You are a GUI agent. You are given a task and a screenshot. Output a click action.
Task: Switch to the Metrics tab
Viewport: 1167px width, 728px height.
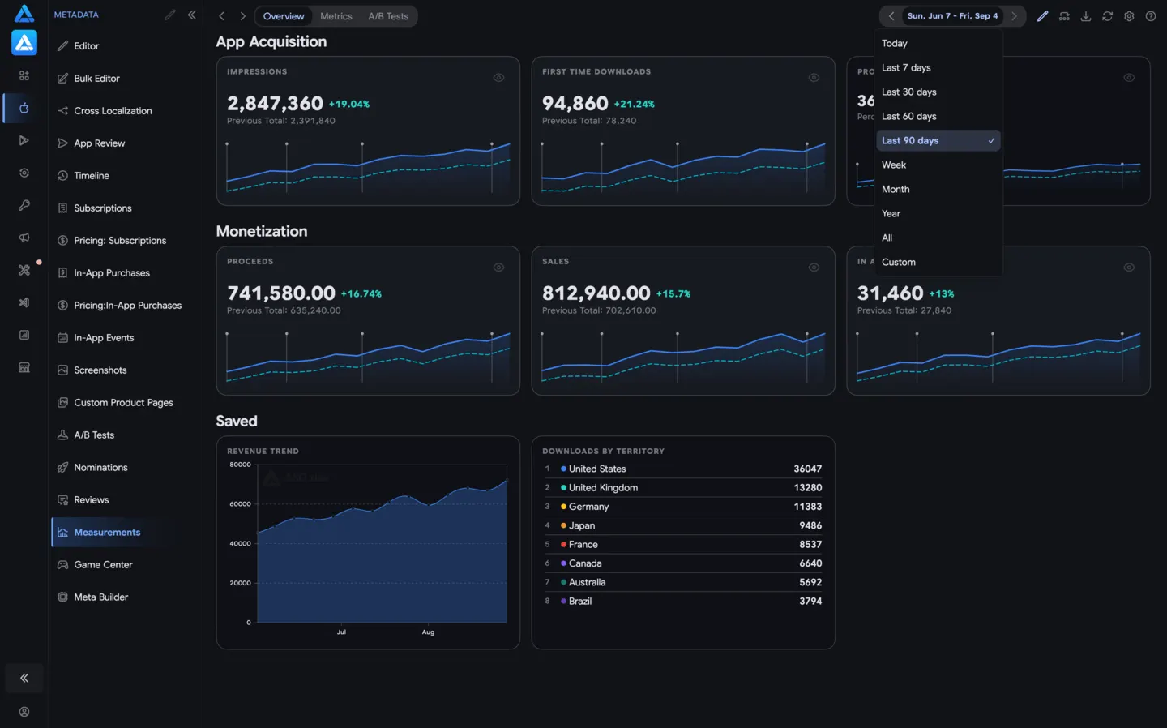click(336, 16)
